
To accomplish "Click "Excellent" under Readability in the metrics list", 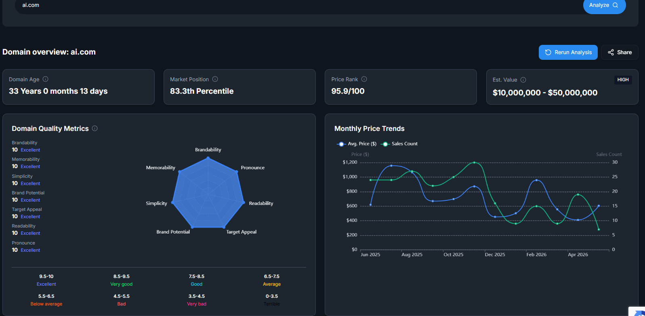I will click(30, 233).
